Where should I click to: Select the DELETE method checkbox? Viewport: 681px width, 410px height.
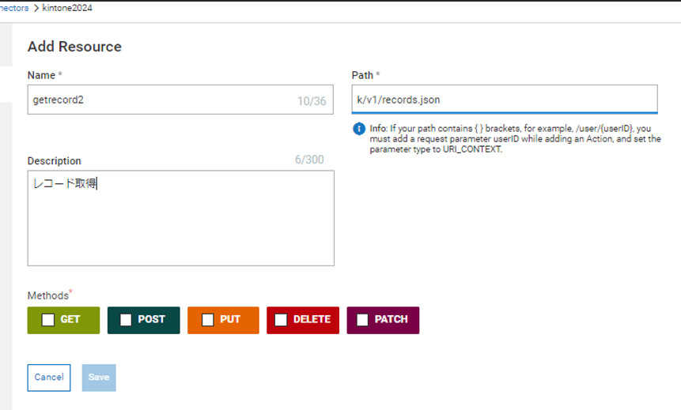tap(281, 320)
